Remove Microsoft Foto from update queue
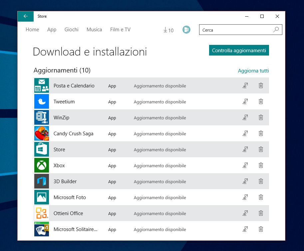Viewport: 304px width, 251px height. 261,197
